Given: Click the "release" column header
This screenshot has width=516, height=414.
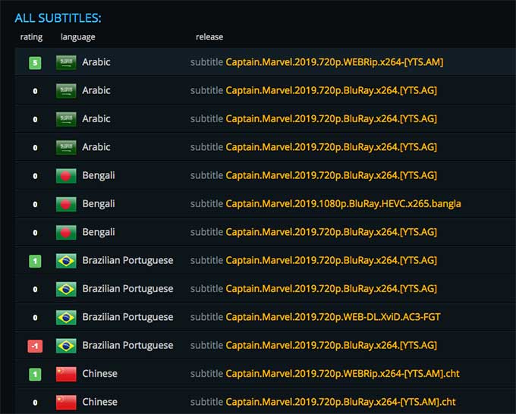Looking at the screenshot, I should pyautogui.click(x=209, y=36).
